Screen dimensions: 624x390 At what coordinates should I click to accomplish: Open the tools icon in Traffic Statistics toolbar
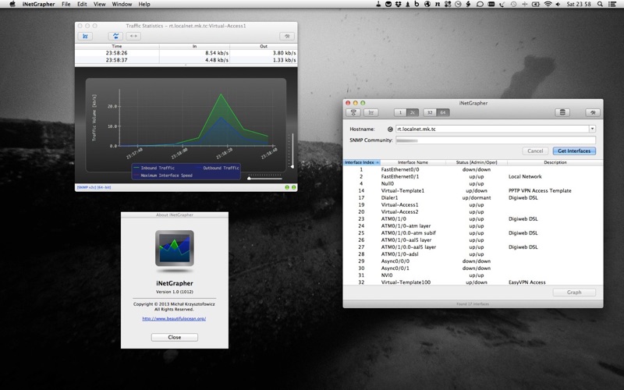point(287,36)
